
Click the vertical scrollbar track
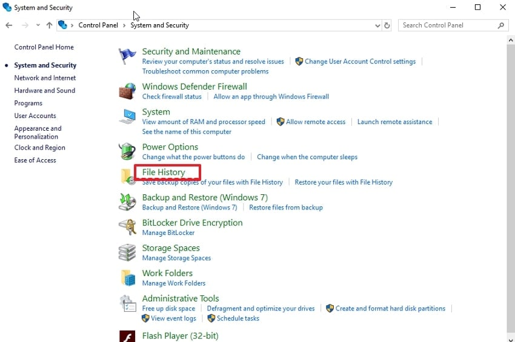[511, 190]
